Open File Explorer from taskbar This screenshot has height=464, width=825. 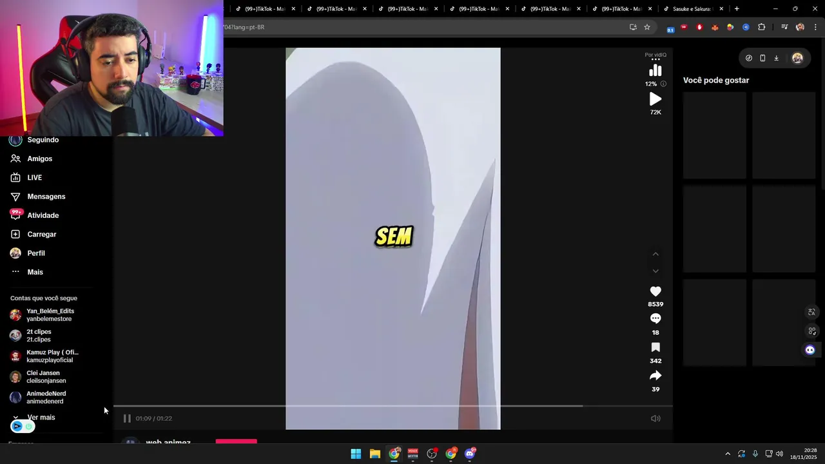tap(375, 454)
